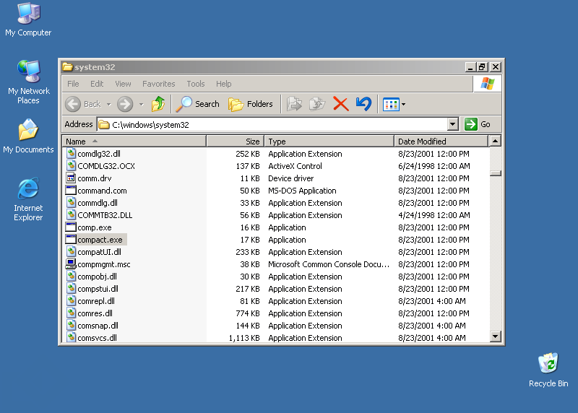Select the command.com file icon

pyautogui.click(x=71, y=190)
